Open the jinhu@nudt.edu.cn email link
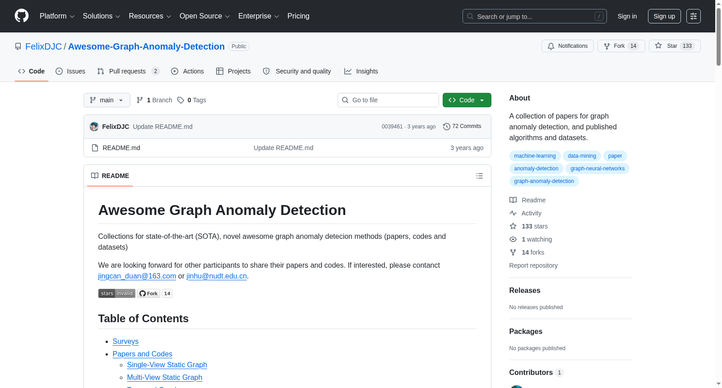 click(x=217, y=276)
